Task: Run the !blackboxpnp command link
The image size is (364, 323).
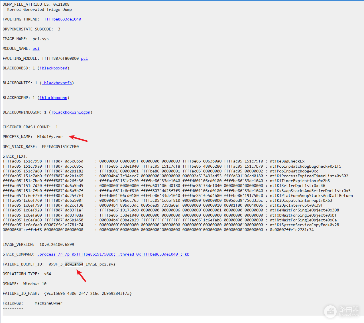Action: coord(53,98)
